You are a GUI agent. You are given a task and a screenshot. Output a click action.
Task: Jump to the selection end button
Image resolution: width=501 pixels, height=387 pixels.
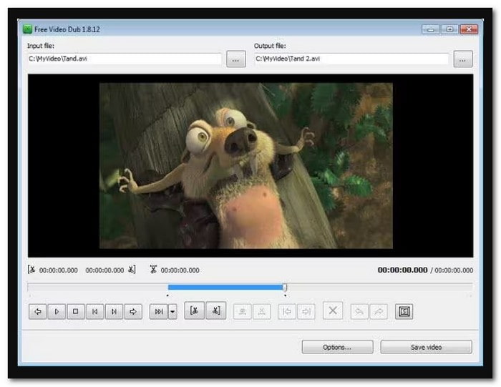coord(306,311)
